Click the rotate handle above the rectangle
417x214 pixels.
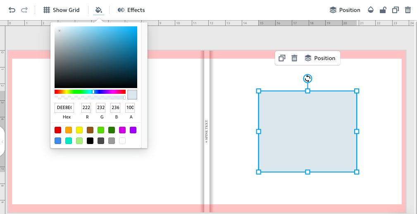click(307, 79)
